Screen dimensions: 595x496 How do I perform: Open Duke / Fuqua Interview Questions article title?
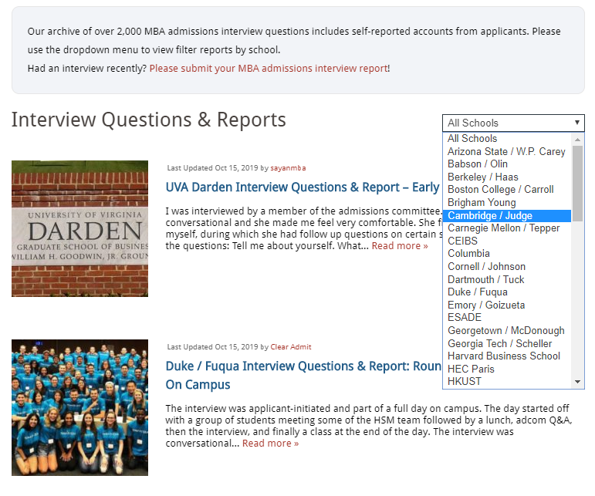[303, 375]
